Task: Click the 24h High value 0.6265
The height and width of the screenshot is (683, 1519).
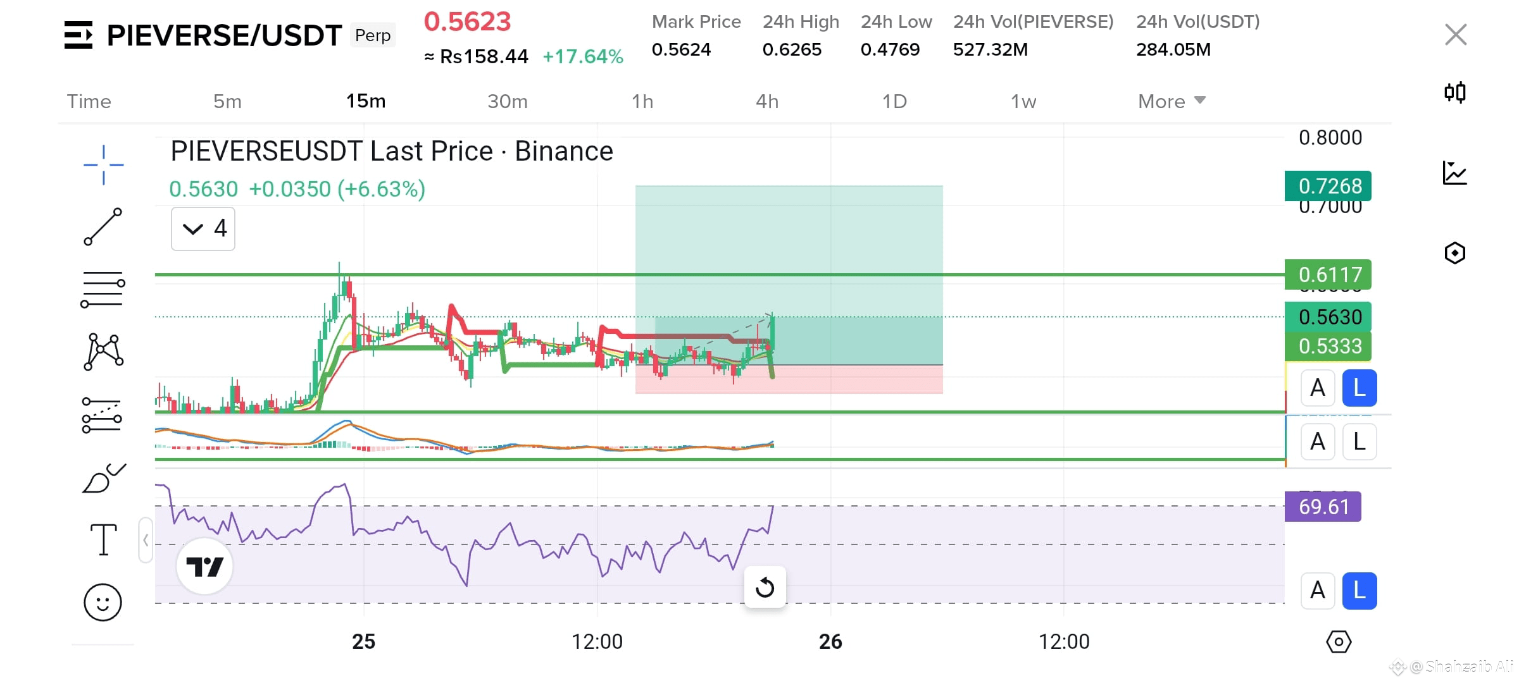Action: [x=792, y=49]
